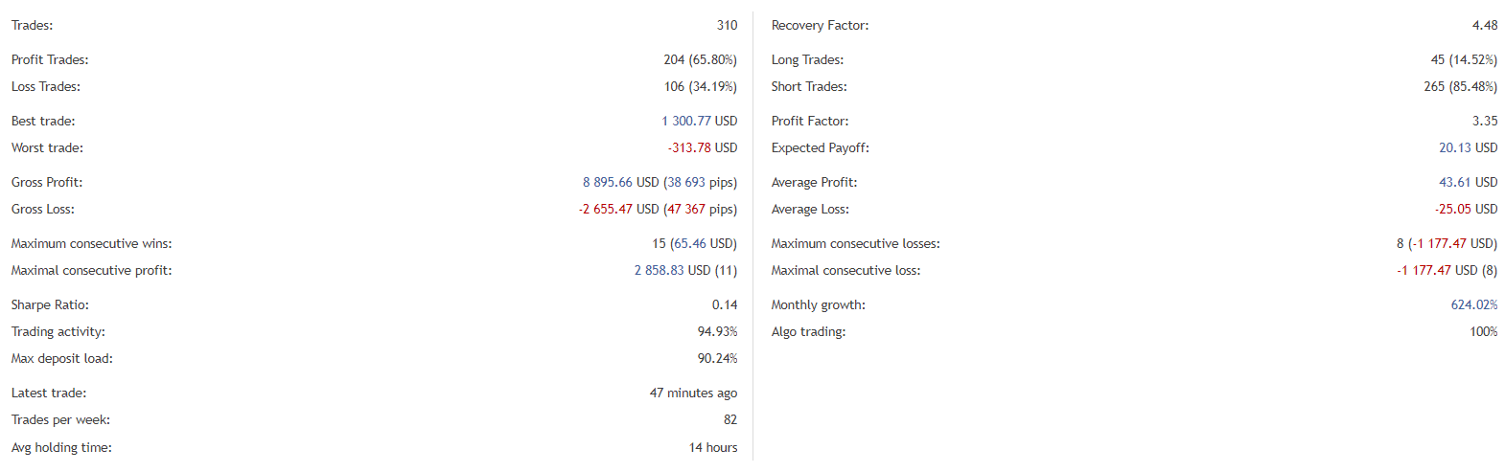Click the Worst trade value -313.78 USD
Image resolution: width=1505 pixels, height=472 pixels.
(702, 148)
